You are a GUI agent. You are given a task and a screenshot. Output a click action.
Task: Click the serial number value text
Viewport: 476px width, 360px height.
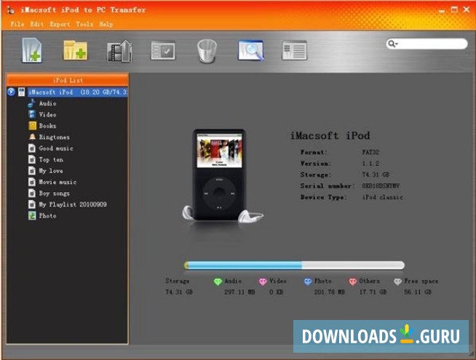point(381,185)
